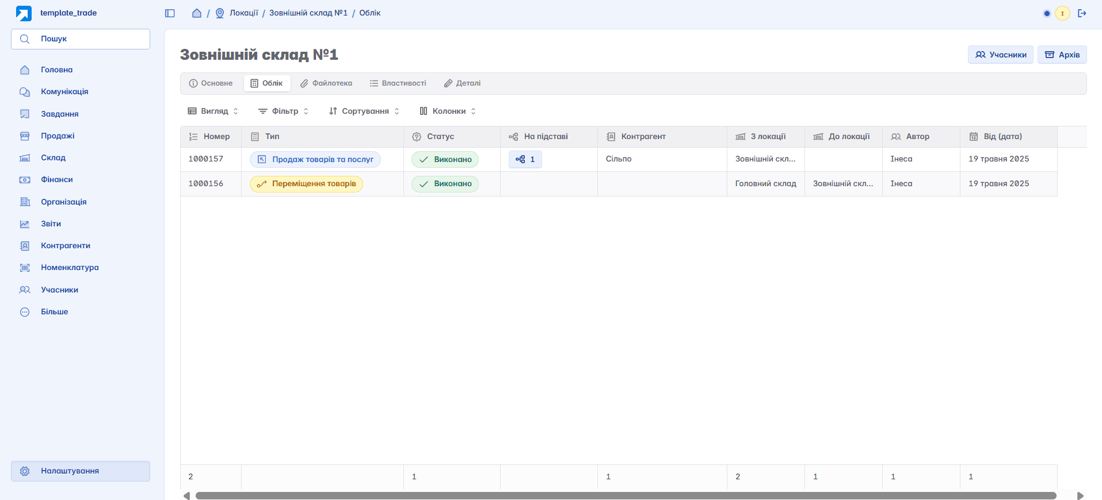Open Комунікація from the sidebar
The image size is (1102, 500).
pyautogui.click(x=81, y=92)
